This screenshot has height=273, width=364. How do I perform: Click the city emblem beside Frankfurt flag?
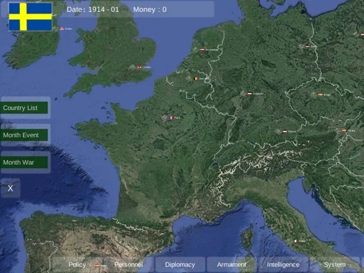243,94
